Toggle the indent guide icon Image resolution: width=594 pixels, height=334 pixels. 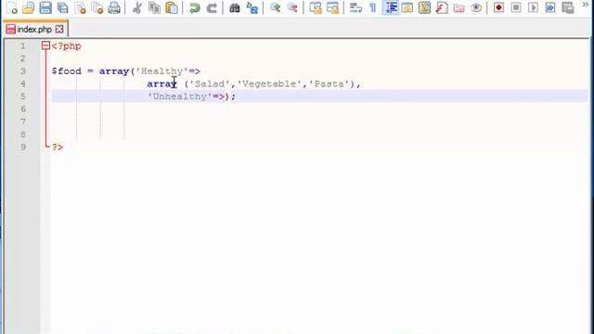click(391, 7)
